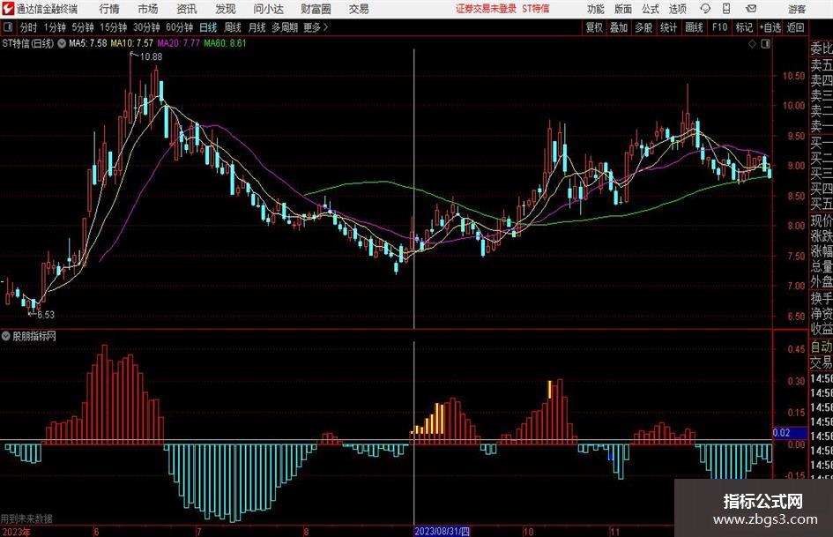This screenshot has height=537, width=833.
Task: Switch to 月线 monthly period
Action: (x=257, y=27)
